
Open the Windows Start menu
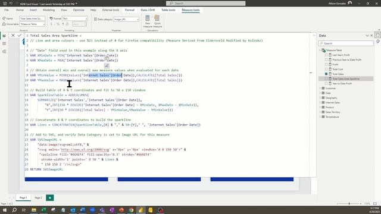(x=5, y=210)
